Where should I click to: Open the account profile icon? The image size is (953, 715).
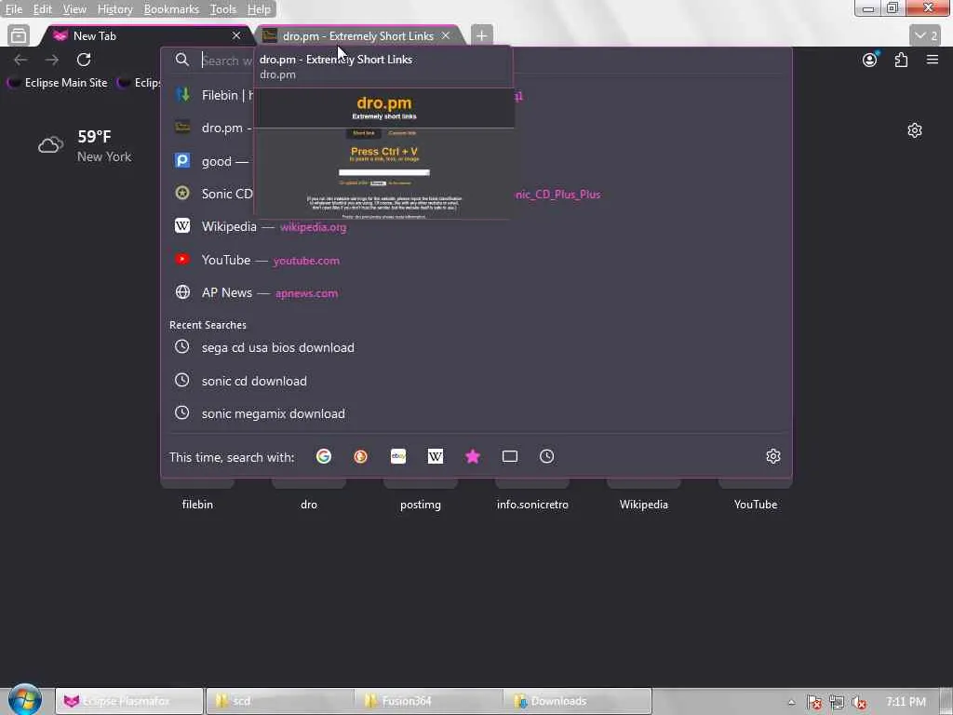pos(870,60)
